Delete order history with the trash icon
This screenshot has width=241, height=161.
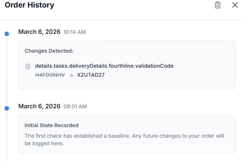pyautogui.click(x=218, y=5)
